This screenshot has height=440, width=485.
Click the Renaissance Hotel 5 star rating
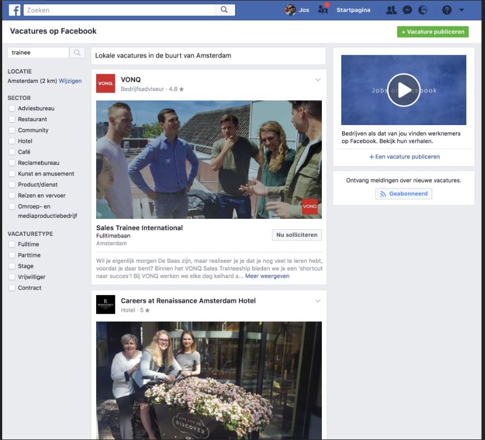pyautogui.click(x=145, y=310)
